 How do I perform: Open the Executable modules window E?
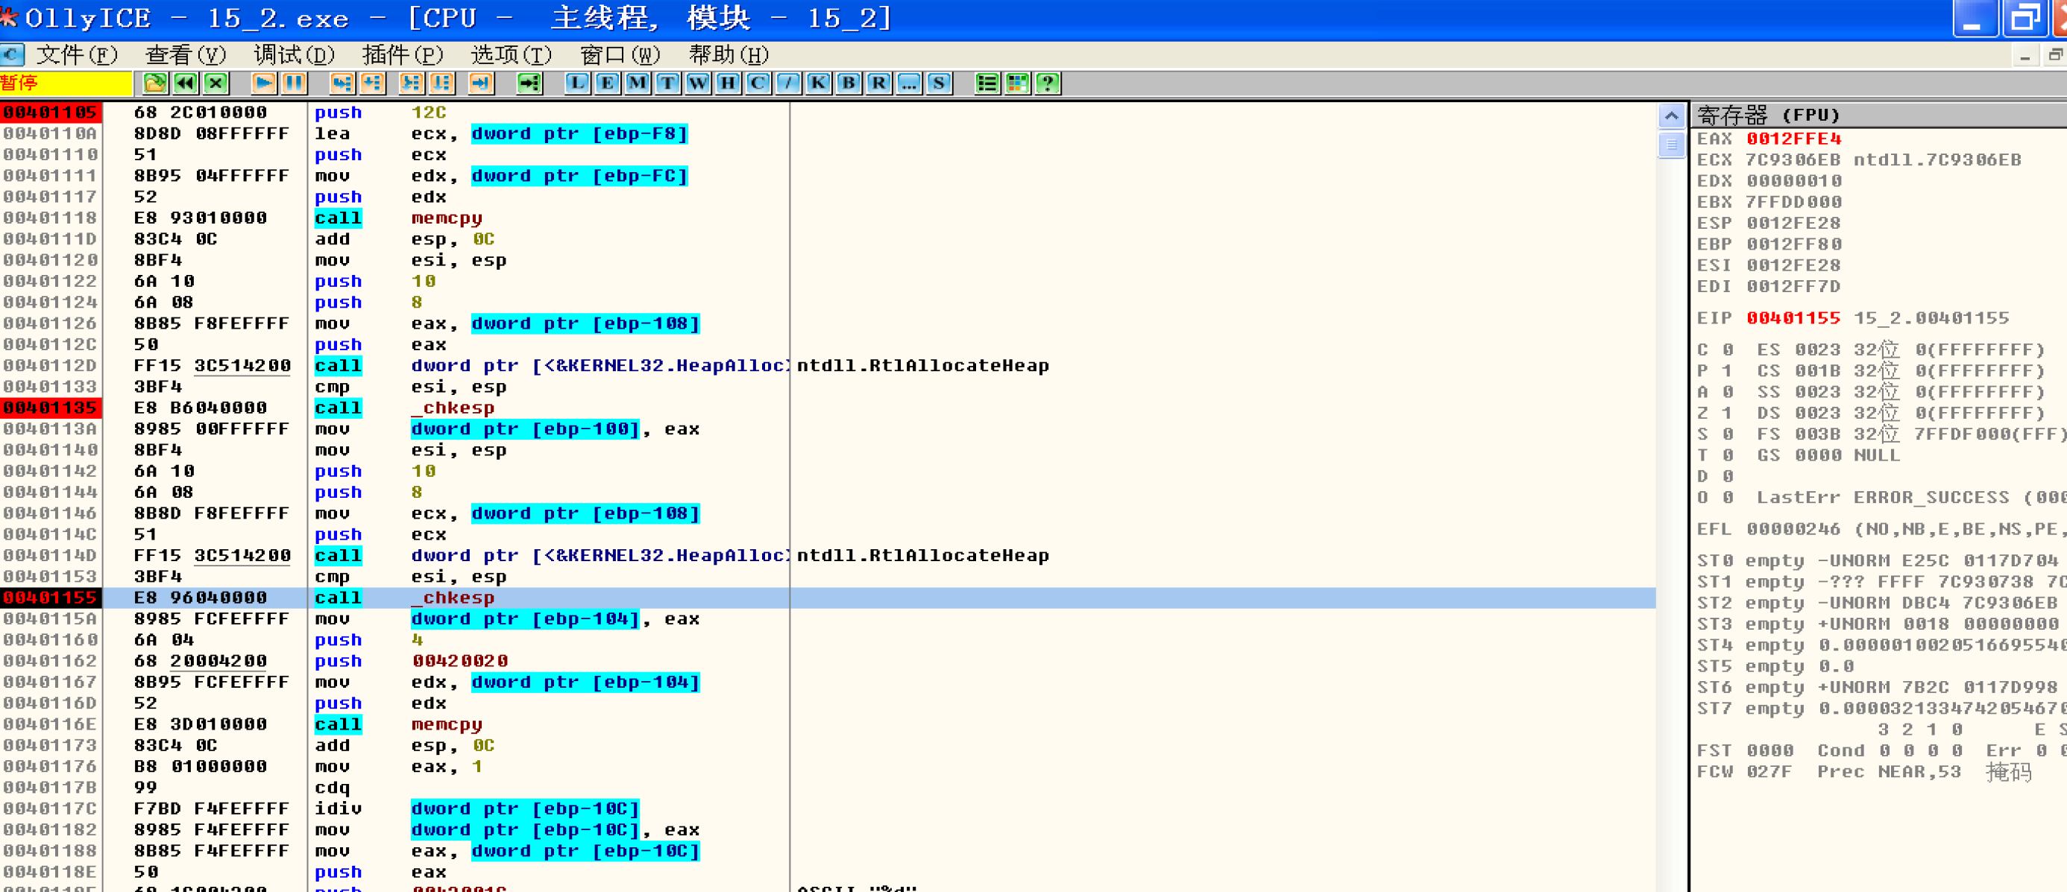tap(608, 83)
